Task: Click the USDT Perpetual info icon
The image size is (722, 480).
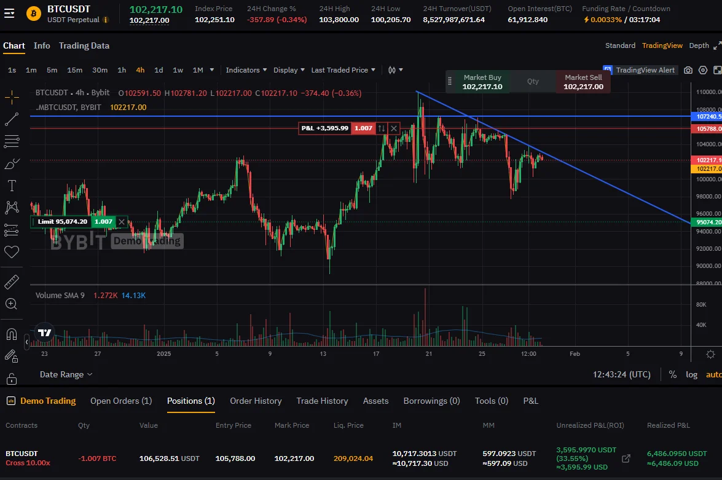Action: [x=106, y=20]
